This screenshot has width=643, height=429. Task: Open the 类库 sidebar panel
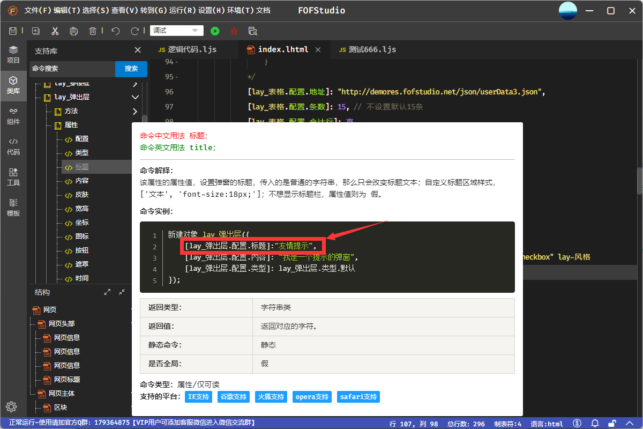point(13,85)
